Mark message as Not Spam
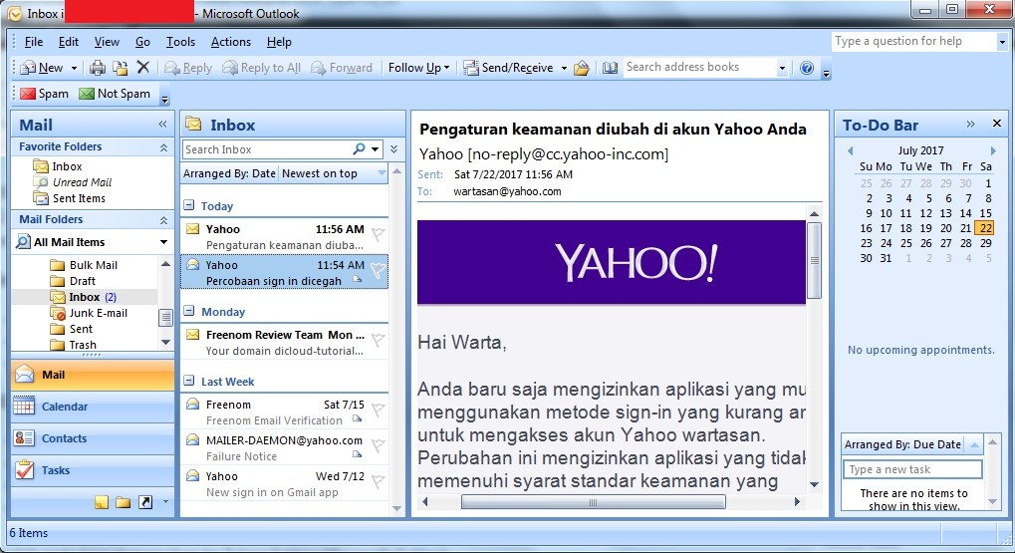 click(x=115, y=94)
